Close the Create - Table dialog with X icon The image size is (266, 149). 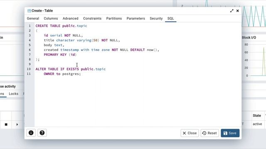[x=237, y=11]
